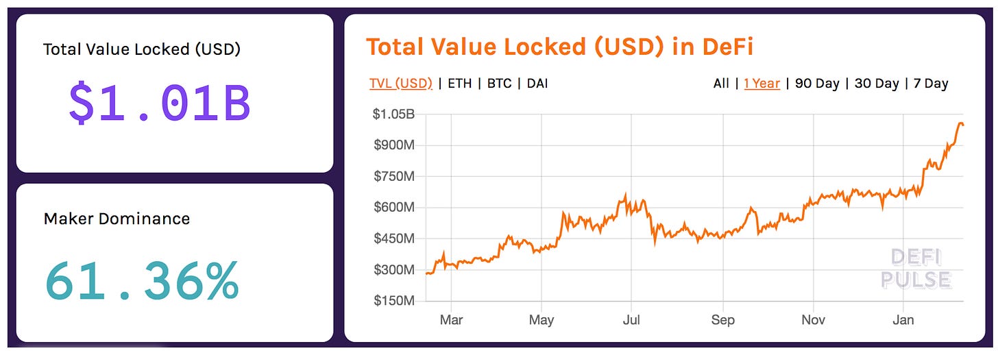Select the 30 Day time range

tap(877, 84)
